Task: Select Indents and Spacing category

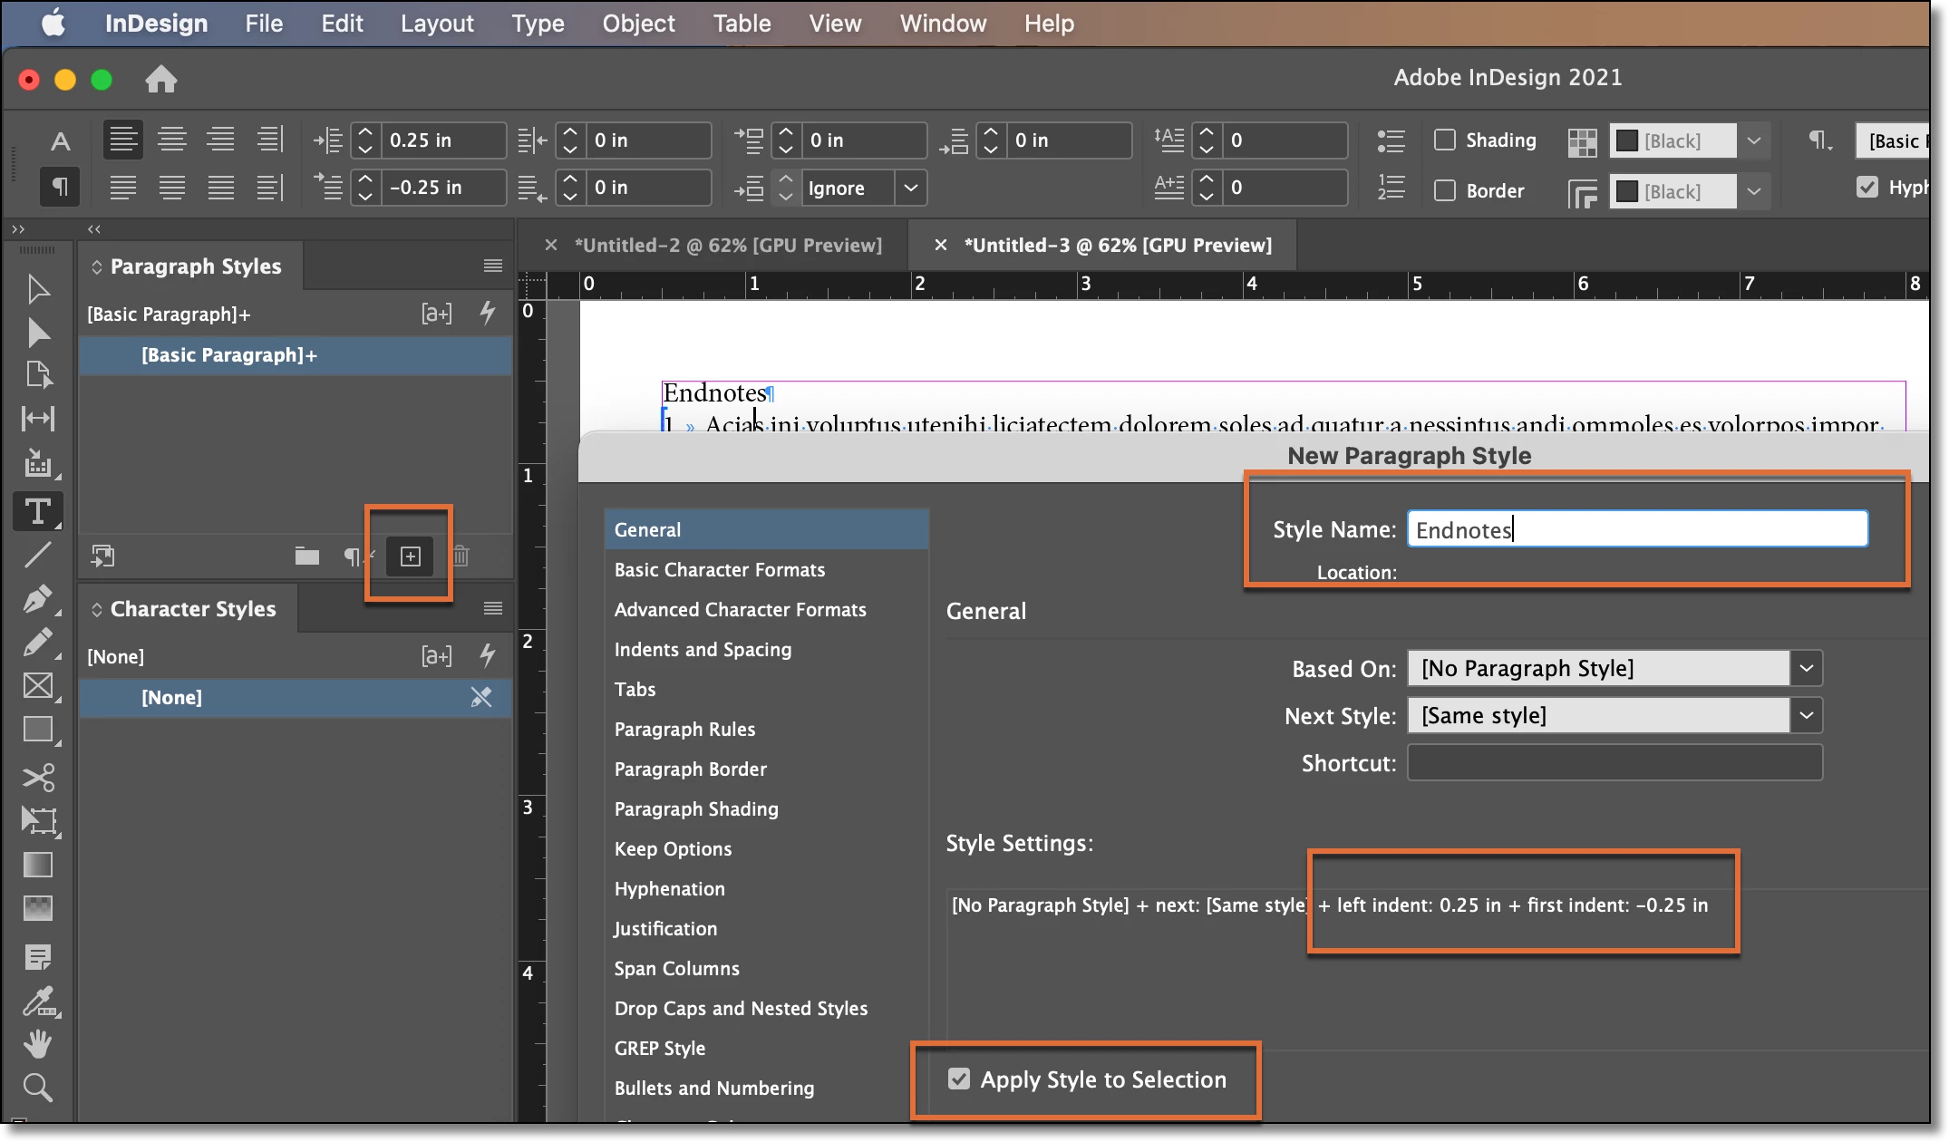Action: click(x=703, y=650)
